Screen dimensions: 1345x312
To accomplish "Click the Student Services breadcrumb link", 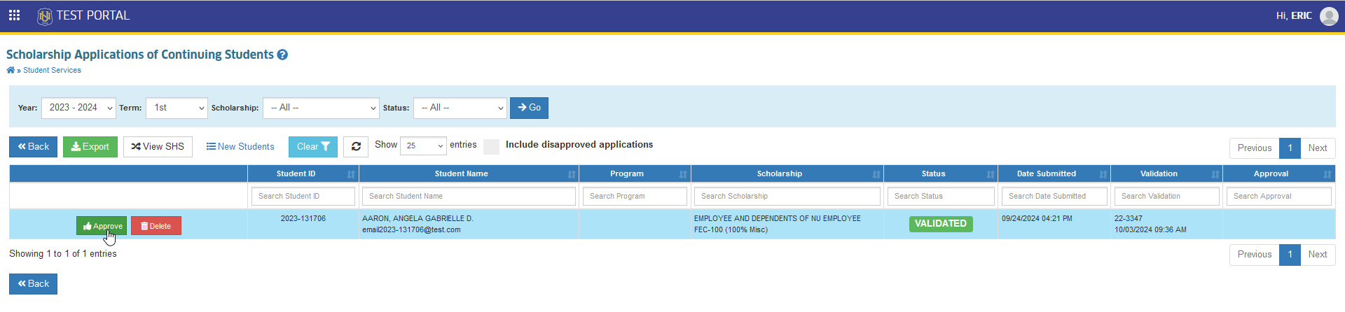I will 52,70.
